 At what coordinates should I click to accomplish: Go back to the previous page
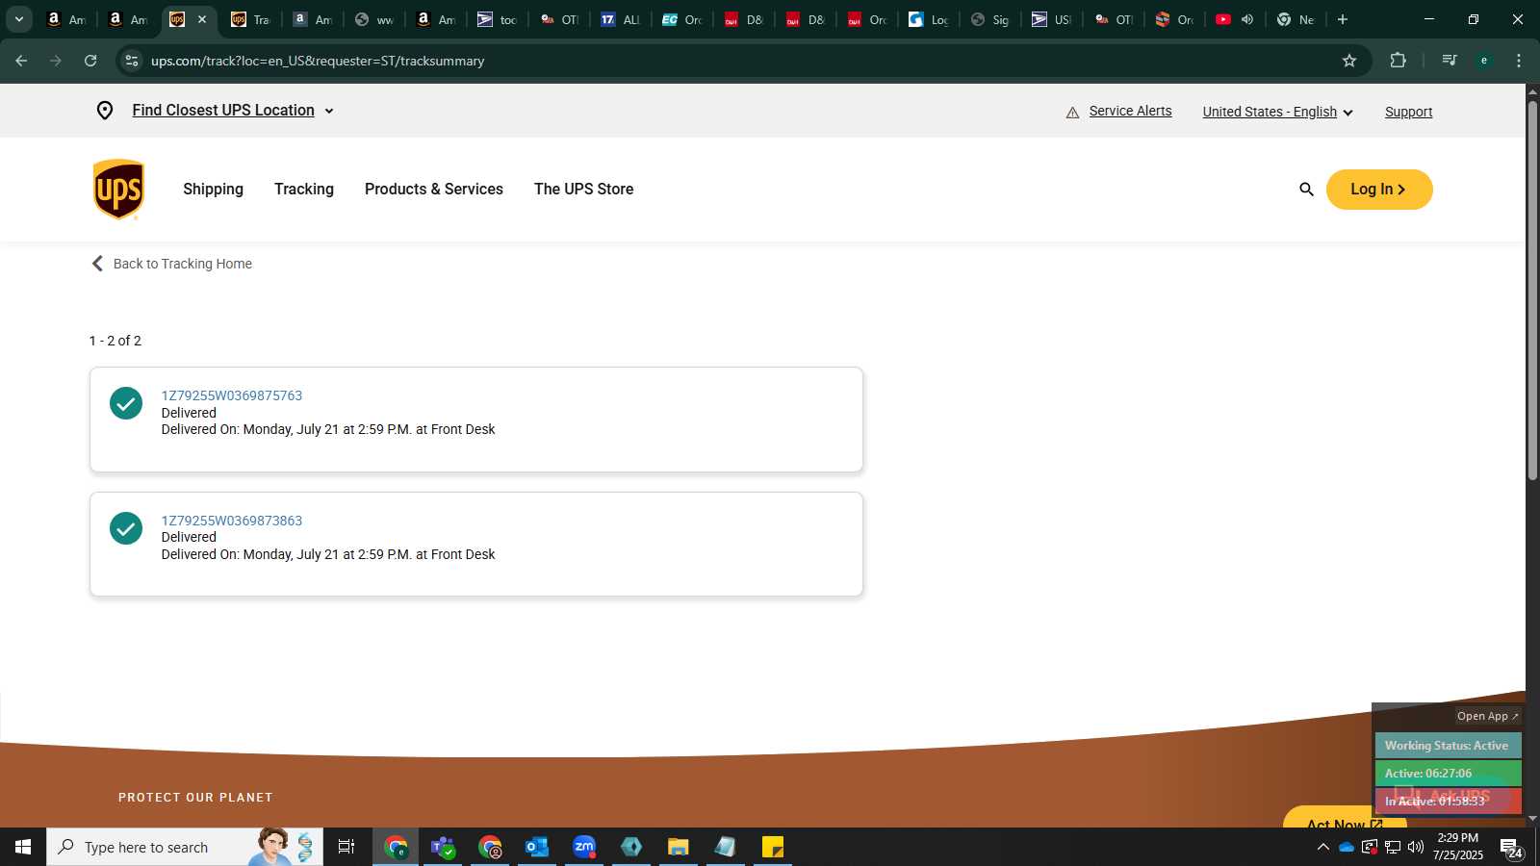(x=21, y=61)
